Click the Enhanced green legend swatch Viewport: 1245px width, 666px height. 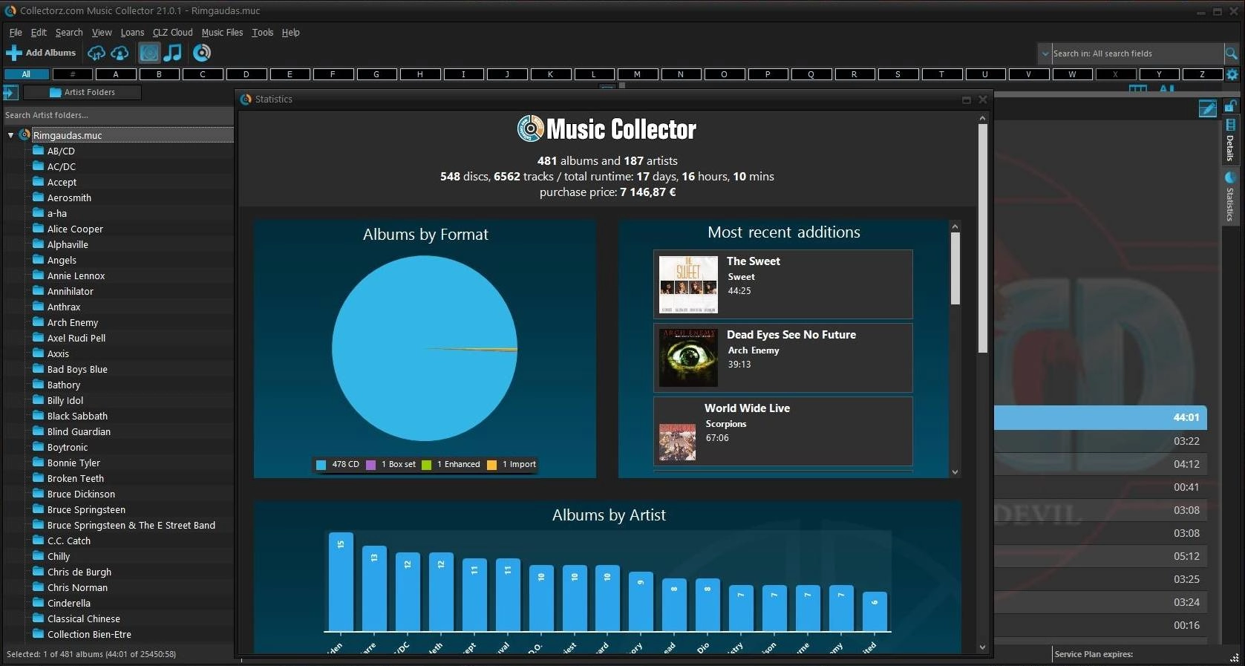[426, 465]
